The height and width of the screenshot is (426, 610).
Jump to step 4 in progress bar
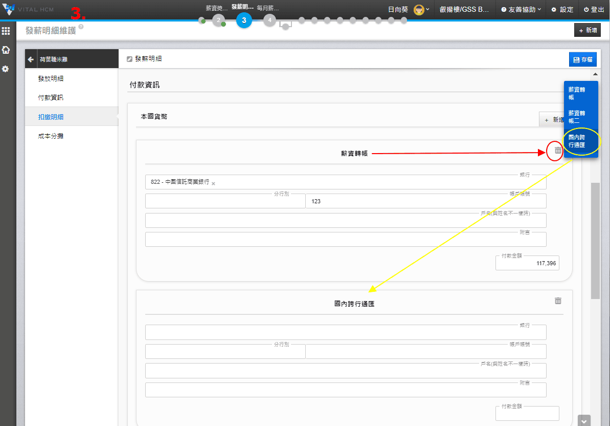coord(269,20)
